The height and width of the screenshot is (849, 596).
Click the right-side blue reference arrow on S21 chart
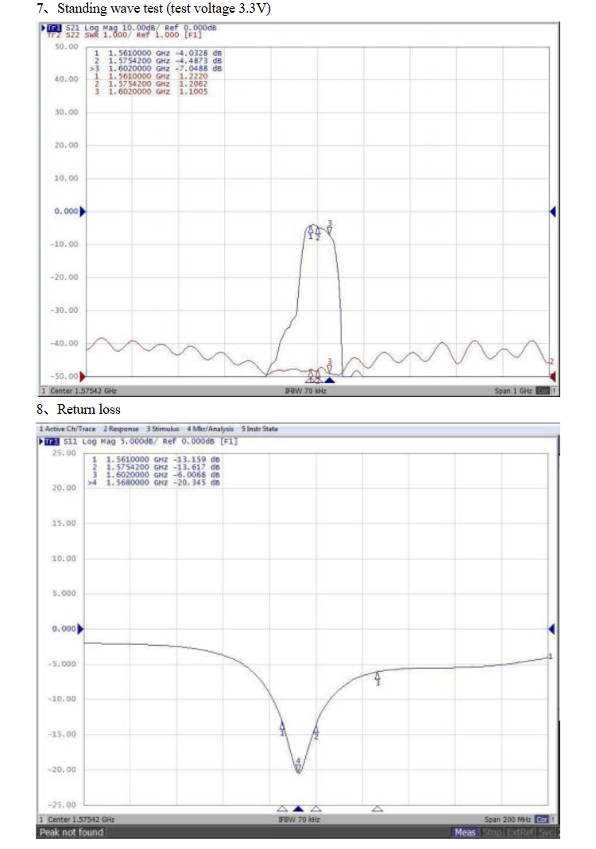click(552, 211)
